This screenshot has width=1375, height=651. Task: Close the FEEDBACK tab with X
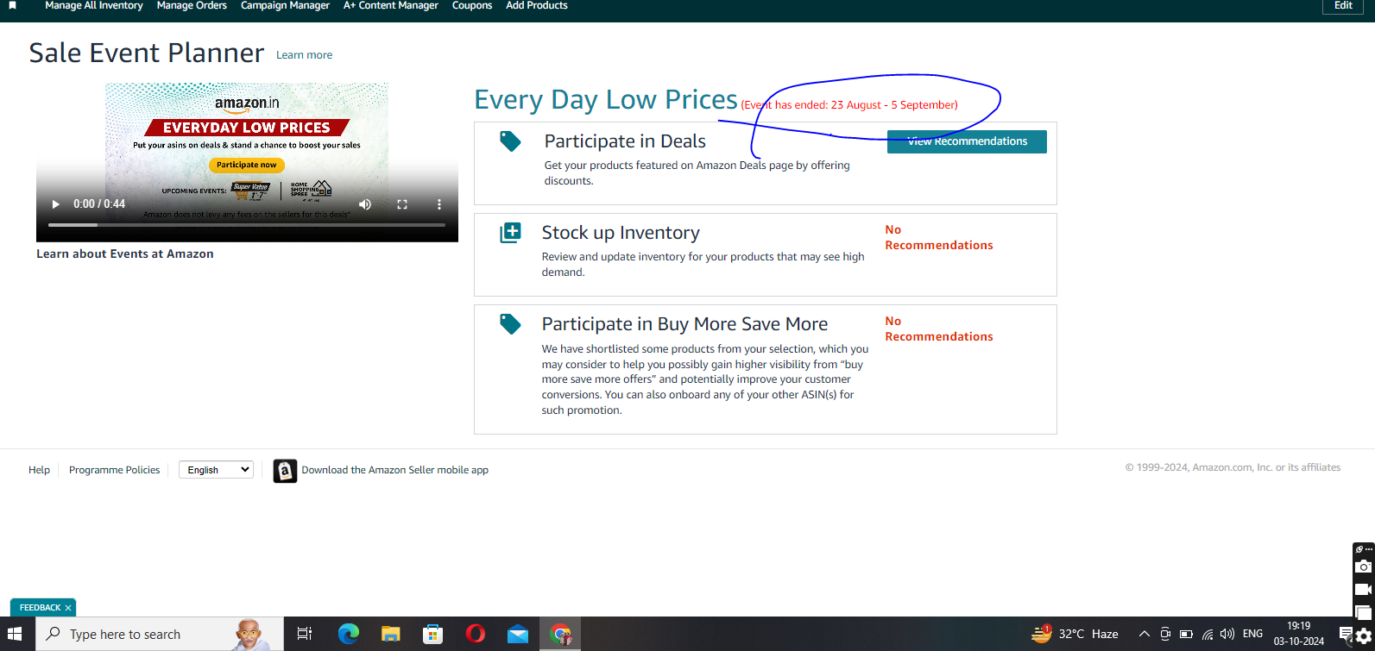pos(68,608)
